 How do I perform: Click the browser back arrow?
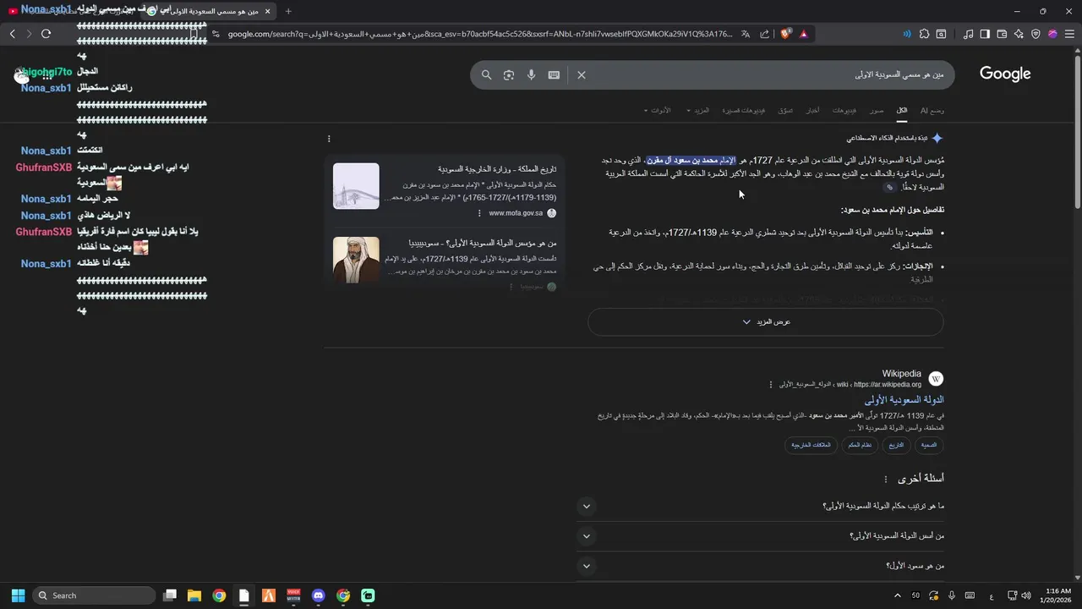coord(12,34)
